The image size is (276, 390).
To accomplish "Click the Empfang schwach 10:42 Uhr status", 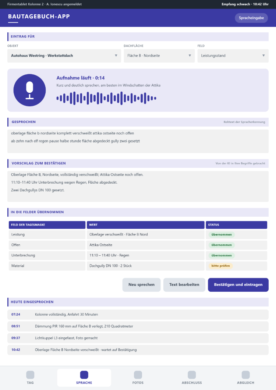I will coord(245,4).
